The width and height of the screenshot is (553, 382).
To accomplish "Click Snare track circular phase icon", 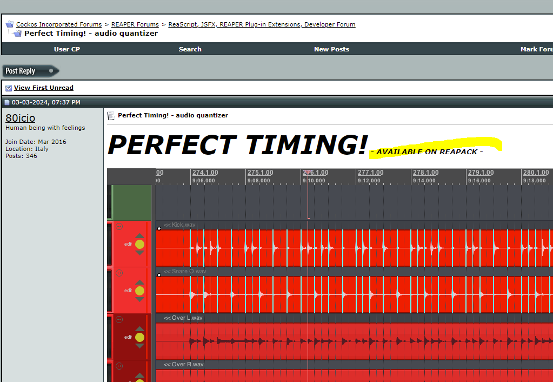I will pyautogui.click(x=119, y=273).
